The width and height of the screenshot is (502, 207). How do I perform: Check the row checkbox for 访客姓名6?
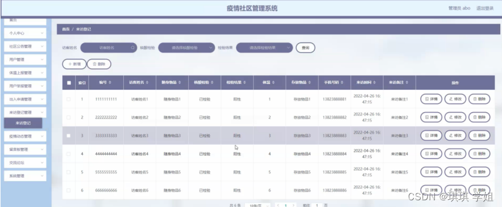pyautogui.click(x=68, y=190)
